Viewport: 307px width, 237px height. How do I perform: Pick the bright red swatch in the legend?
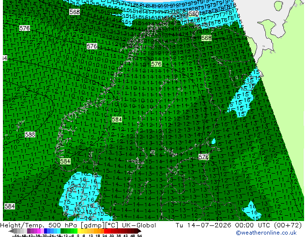click(x=106, y=231)
